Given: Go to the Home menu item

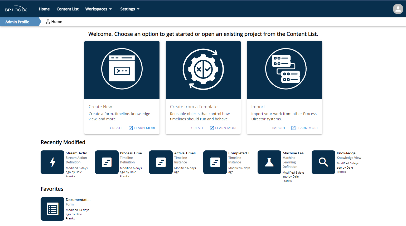Looking at the screenshot, I should coord(44,9).
